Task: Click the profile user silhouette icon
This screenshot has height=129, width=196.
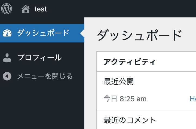Action: point(7,58)
